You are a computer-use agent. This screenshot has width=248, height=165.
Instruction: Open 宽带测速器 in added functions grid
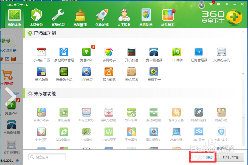[154, 54]
